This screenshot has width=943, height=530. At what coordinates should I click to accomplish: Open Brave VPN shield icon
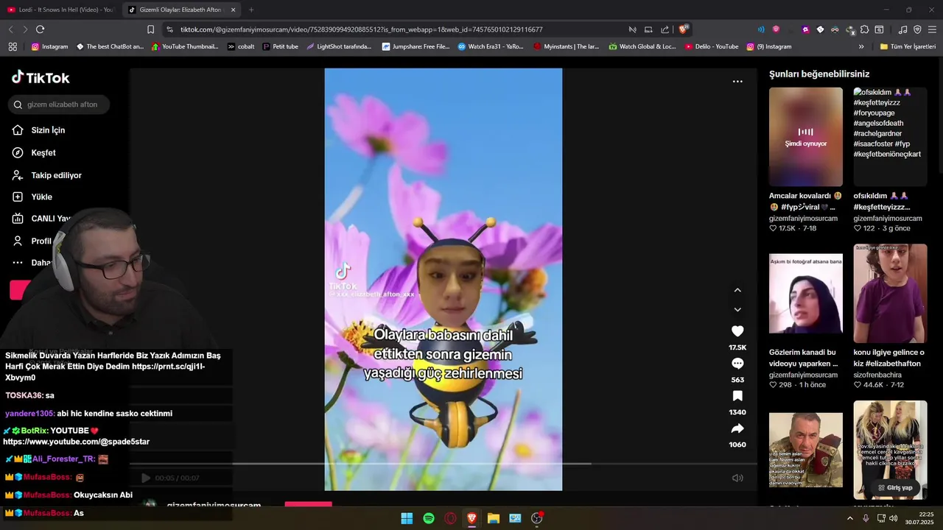click(x=917, y=29)
